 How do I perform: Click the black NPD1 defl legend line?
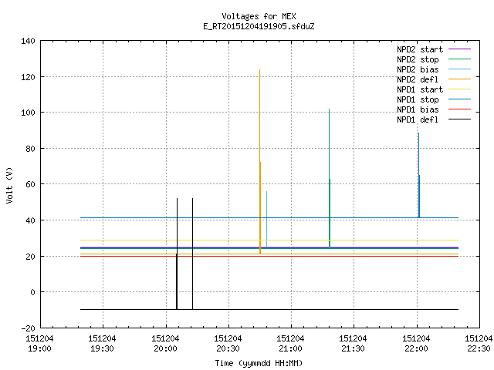coord(459,119)
